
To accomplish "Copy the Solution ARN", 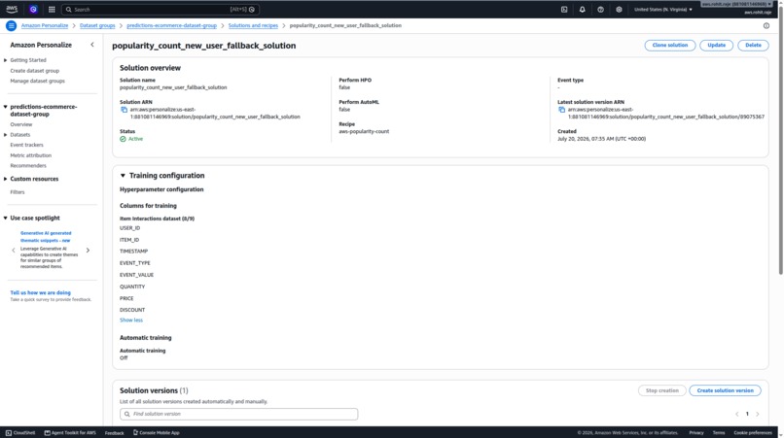I will [124, 110].
